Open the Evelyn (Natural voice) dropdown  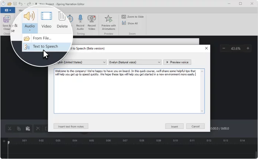coord(135,62)
